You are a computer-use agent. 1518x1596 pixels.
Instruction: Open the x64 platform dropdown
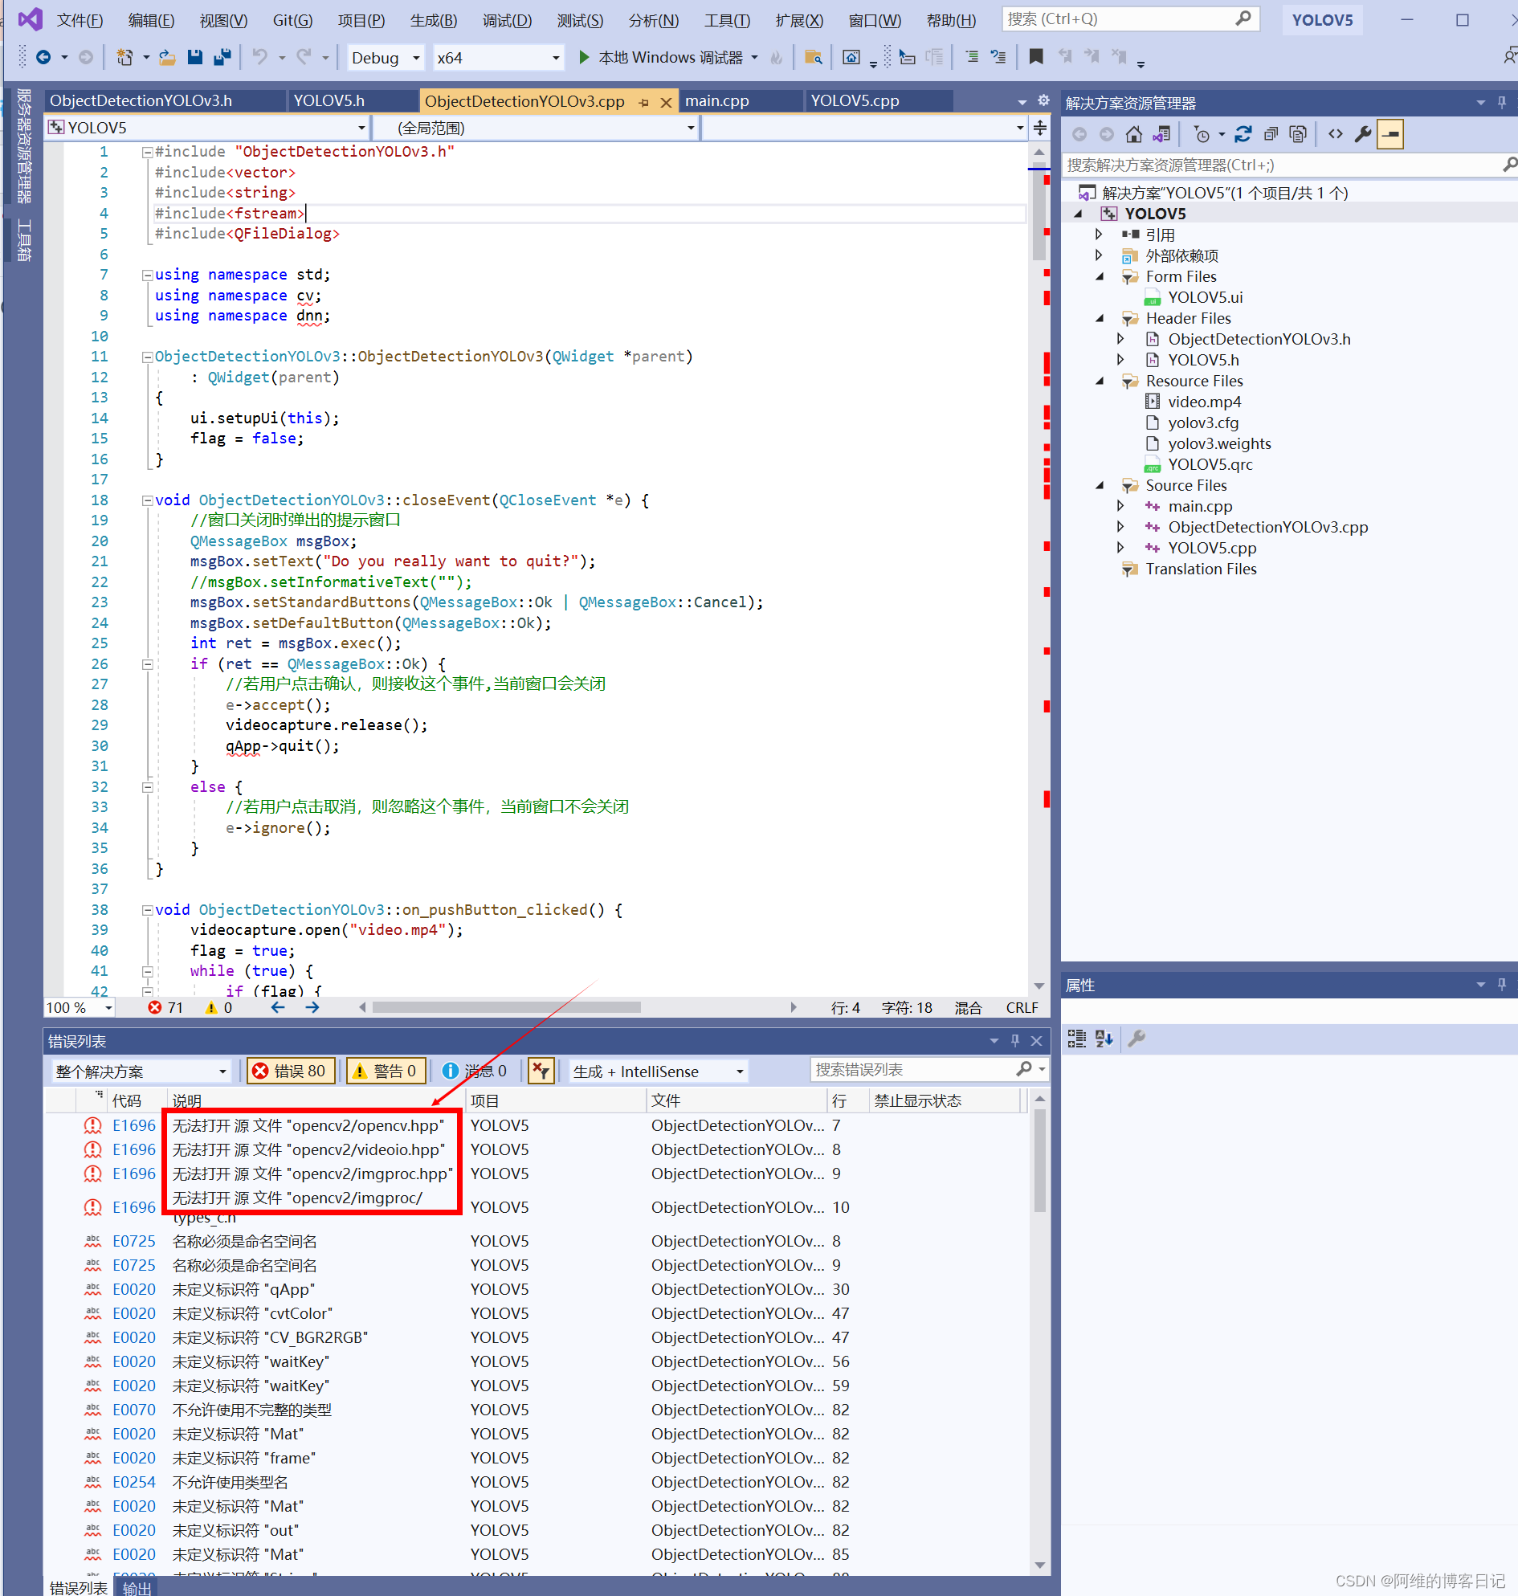pyautogui.click(x=498, y=58)
